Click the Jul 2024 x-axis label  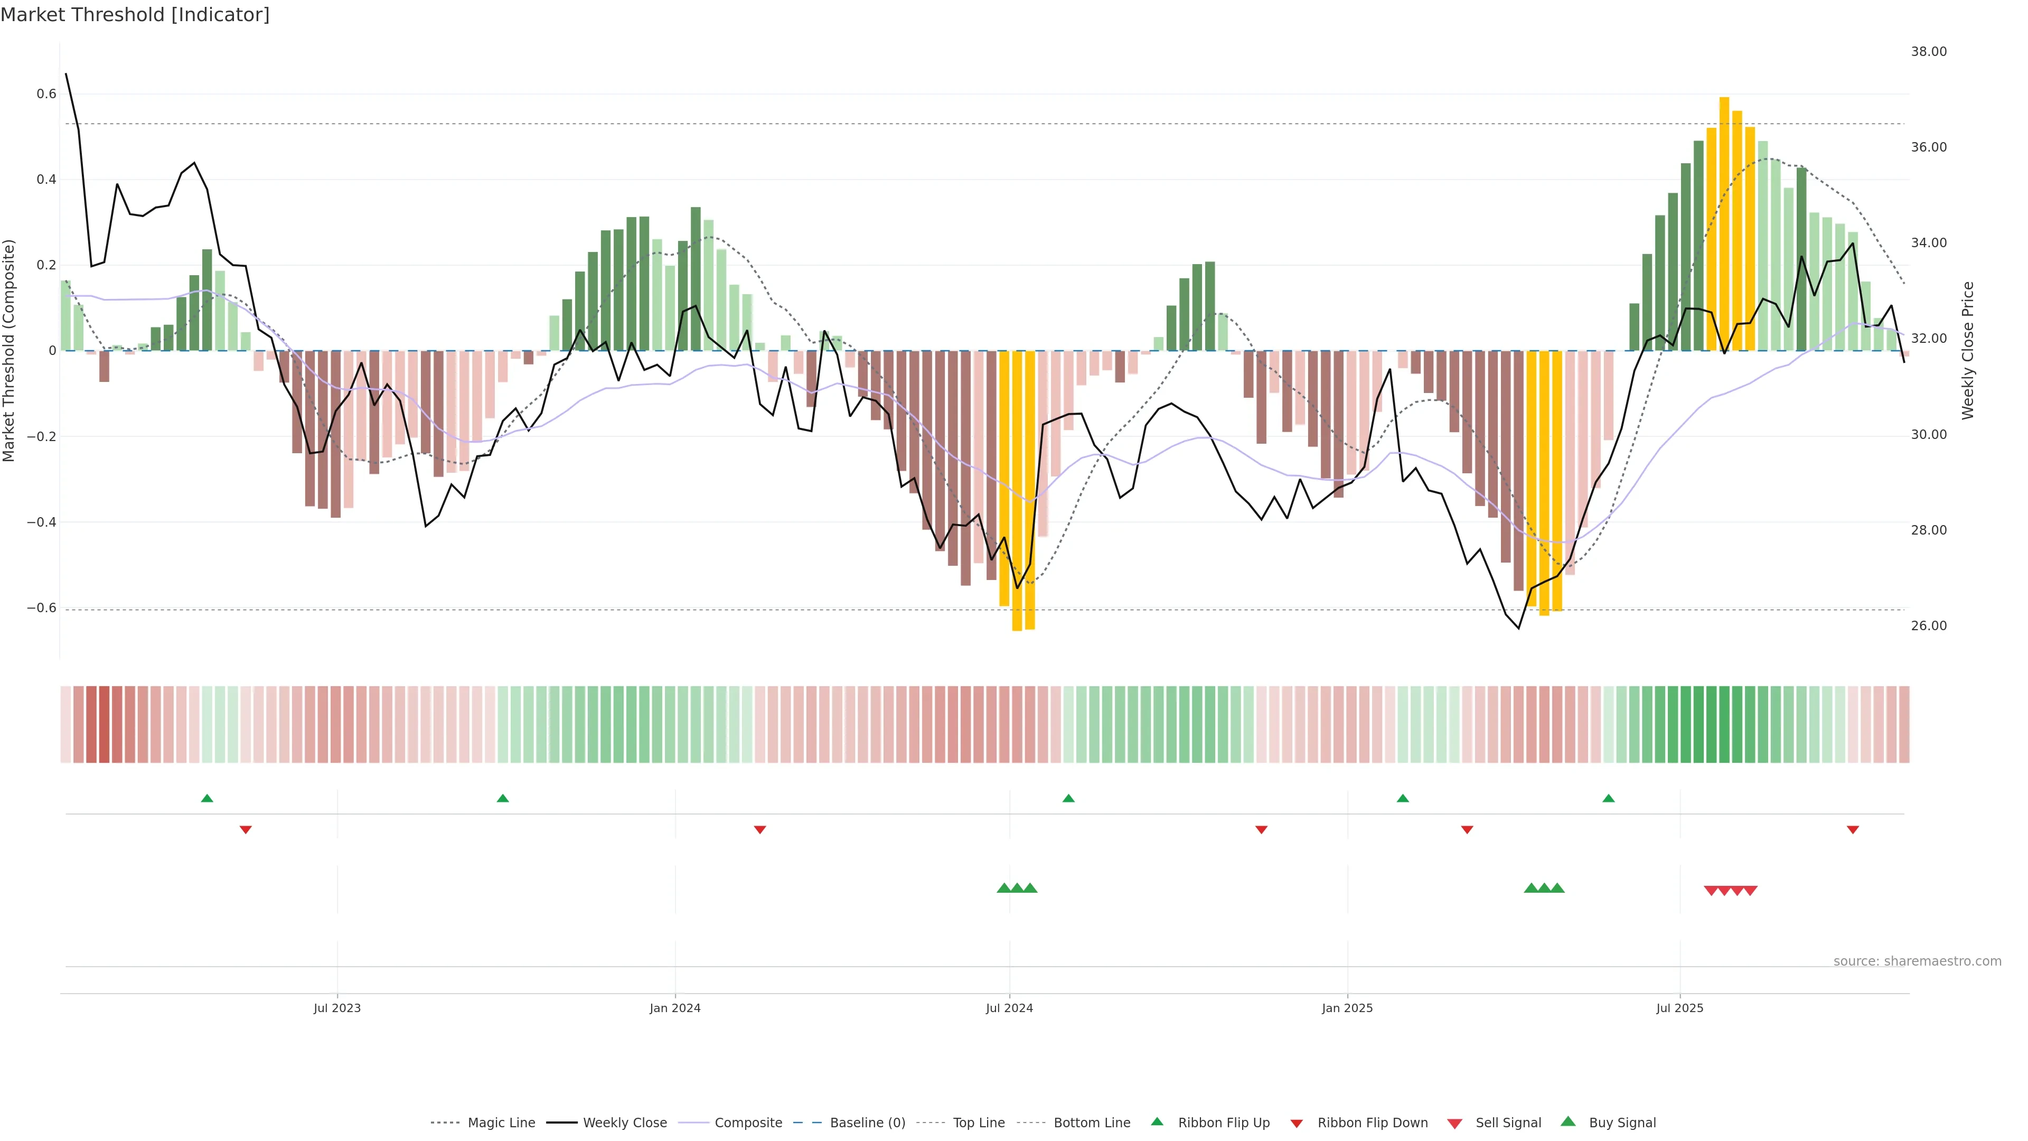tap(1009, 1008)
